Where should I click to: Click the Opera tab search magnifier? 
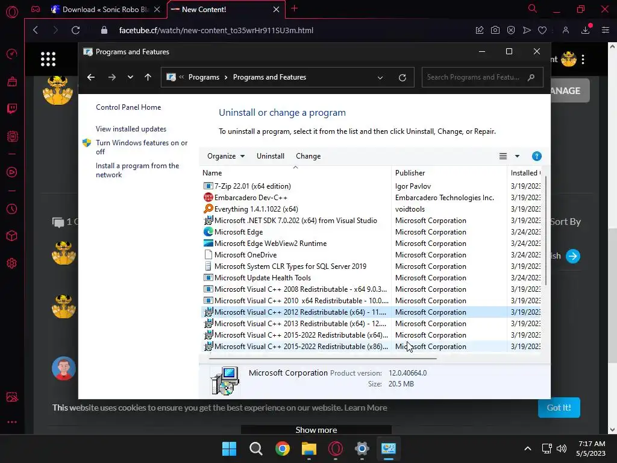[533, 8]
